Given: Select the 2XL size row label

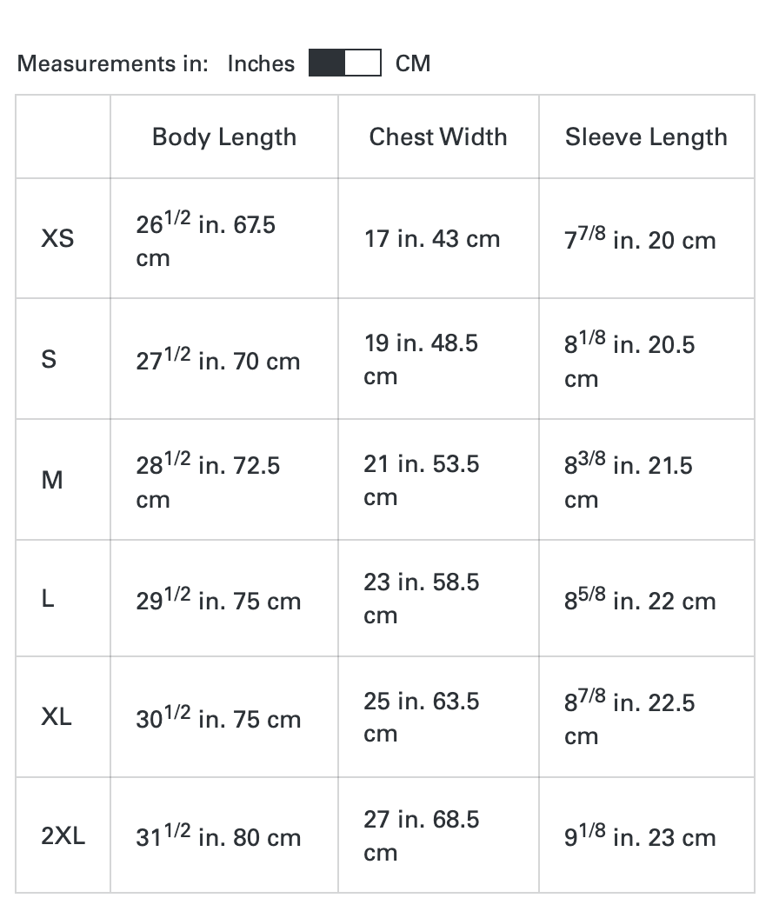Looking at the screenshot, I should click(63, 836).
